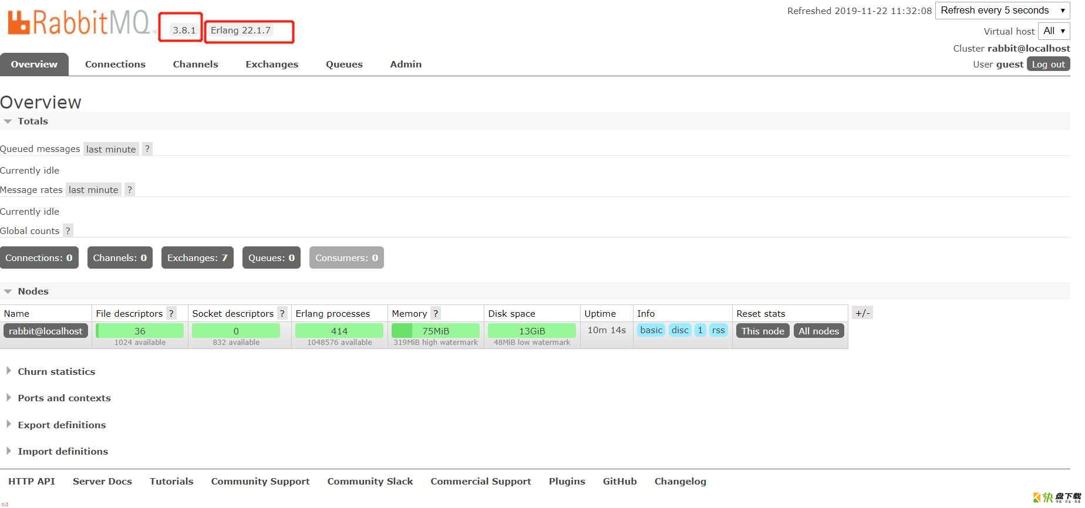Click the Memory 75MiB usage bar
Image resolution: width=1085 pixels, height=508 pixels.
tap(436, 331)
